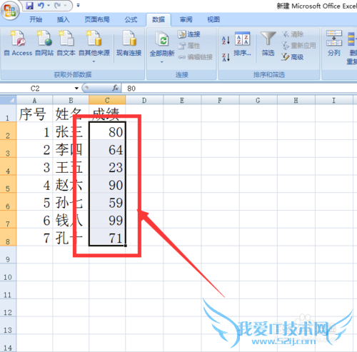Open the Formulas (公式) tab
357x352 pixels.
click(131, 19)
